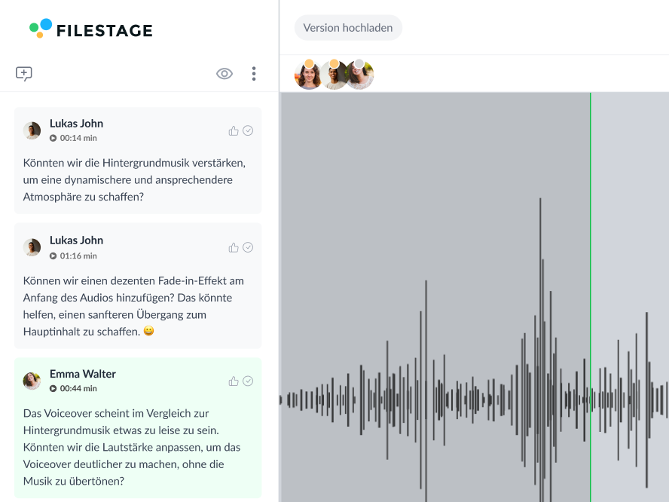
Task: Open the three-dot options menu
Action: click(254, 73)
